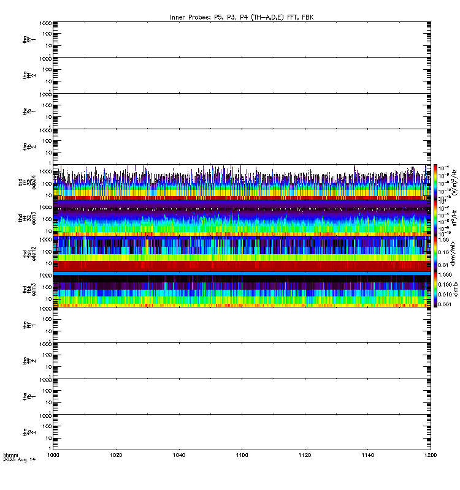The height and width of the screenshot is (490, 460).
Task: Click the "1200" time axis tick label
Action: click(x=431, y=455)
